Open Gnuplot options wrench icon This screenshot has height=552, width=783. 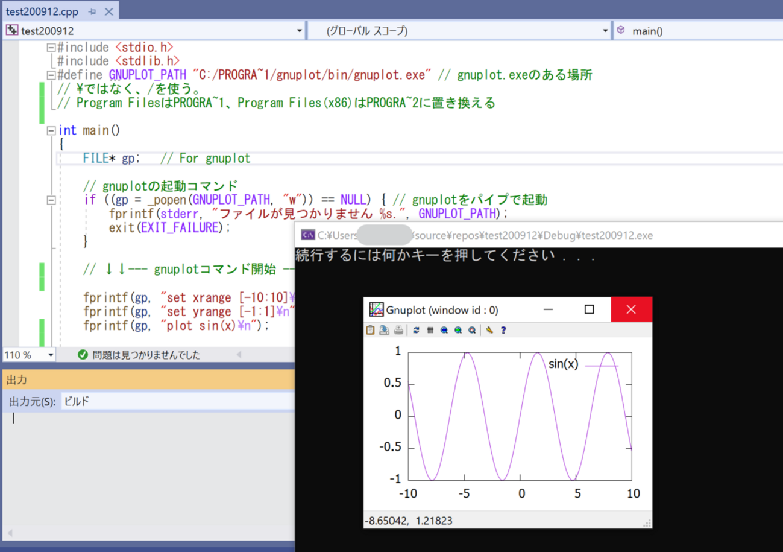pyautogui.click(x=489, y=330)
